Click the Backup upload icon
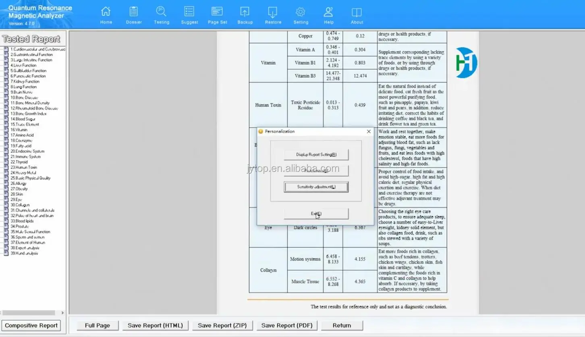 click(245, 15)
